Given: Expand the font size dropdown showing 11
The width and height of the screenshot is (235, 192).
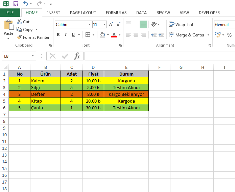Looking at the screenshot, I should 104,25.
